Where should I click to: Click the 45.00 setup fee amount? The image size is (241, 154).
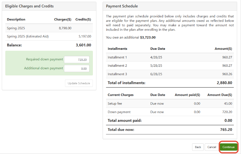pyautogui.click(x=228, y=104)
